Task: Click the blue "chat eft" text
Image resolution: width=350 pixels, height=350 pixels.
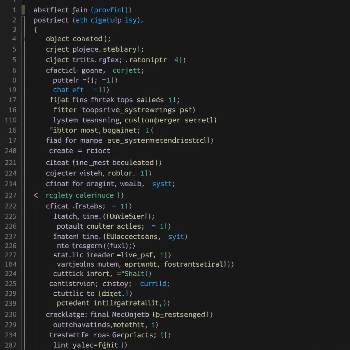Action: coord(68,90)
